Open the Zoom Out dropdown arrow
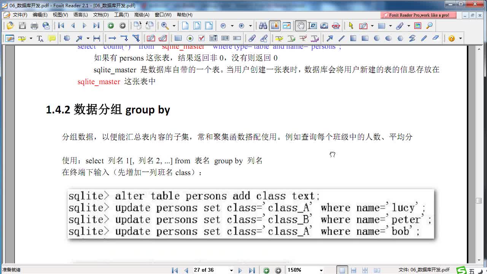This screenshot has width=487, height=274. coord(232,26)
